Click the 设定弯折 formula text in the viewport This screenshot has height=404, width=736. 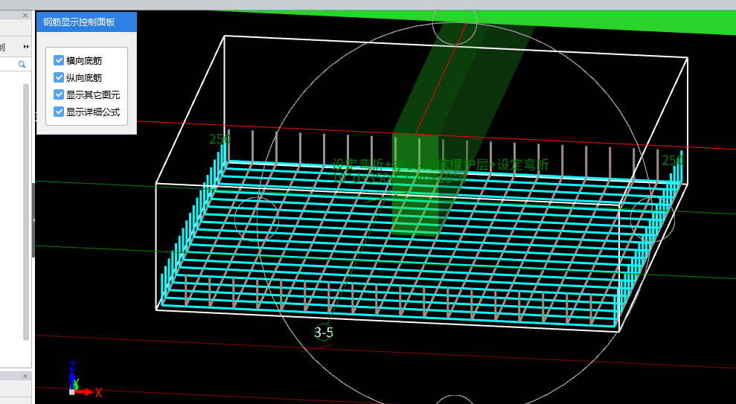click(441, 164)
